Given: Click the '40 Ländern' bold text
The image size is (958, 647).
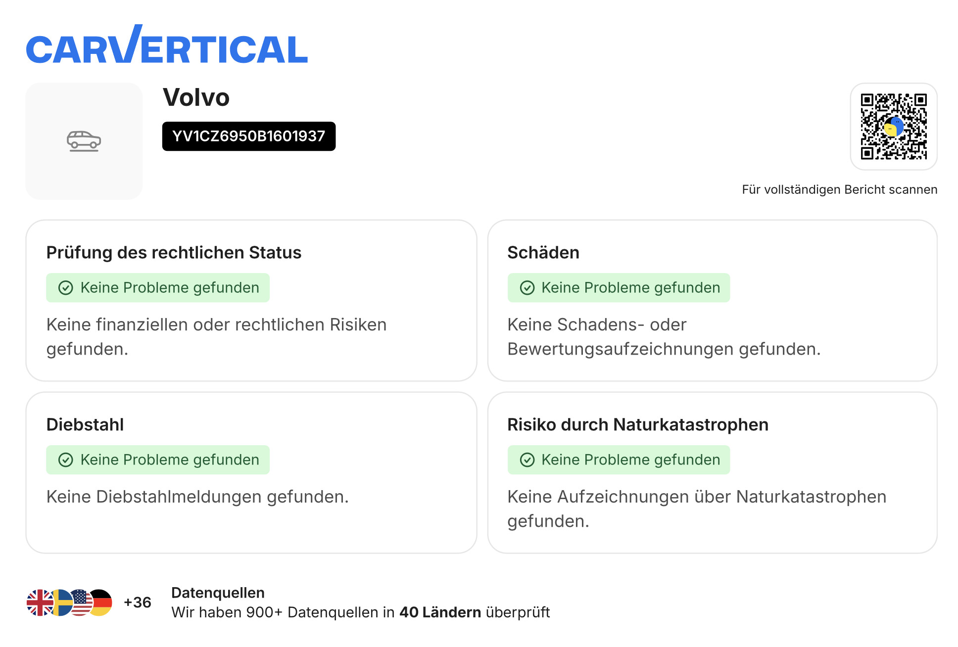Looking at the screenshot, I should pyautogui.click(x=440, y=612).
